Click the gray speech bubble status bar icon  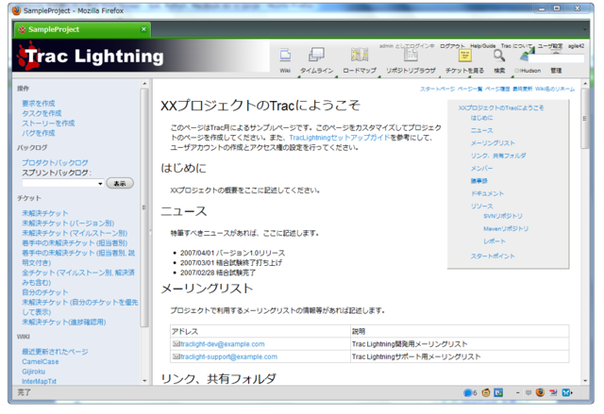pos(528,392)
